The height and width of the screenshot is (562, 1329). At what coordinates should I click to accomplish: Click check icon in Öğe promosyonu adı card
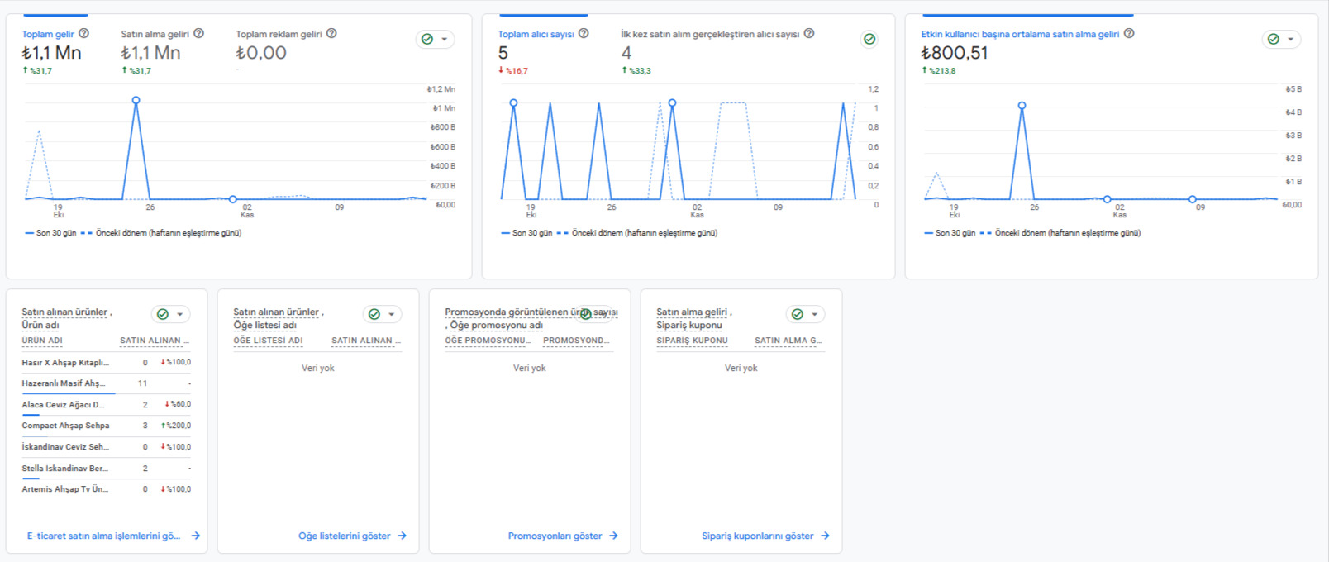pos(586,314)
